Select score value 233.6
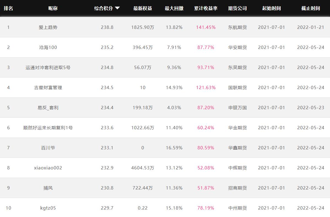 point(107,128)
